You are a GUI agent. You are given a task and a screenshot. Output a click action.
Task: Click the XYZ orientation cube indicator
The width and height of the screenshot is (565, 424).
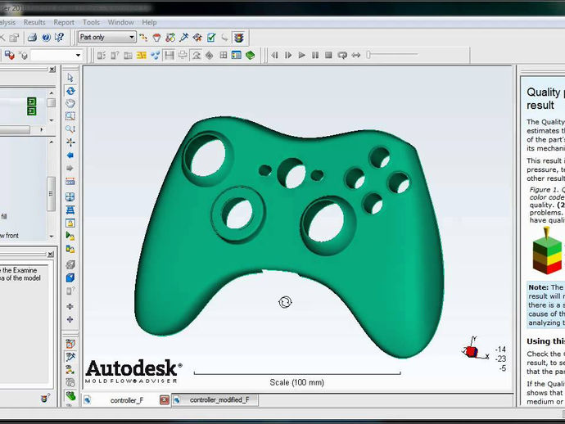click(472, 351)
